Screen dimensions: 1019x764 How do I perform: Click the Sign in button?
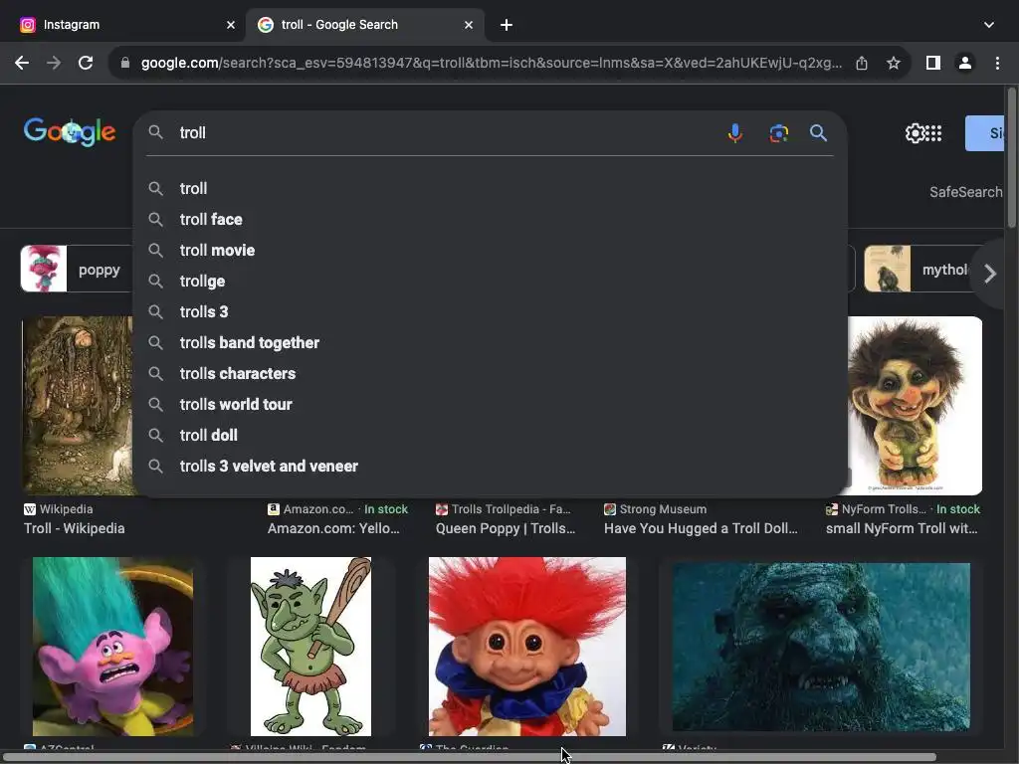pyautogui.click(x=984, y=133)
